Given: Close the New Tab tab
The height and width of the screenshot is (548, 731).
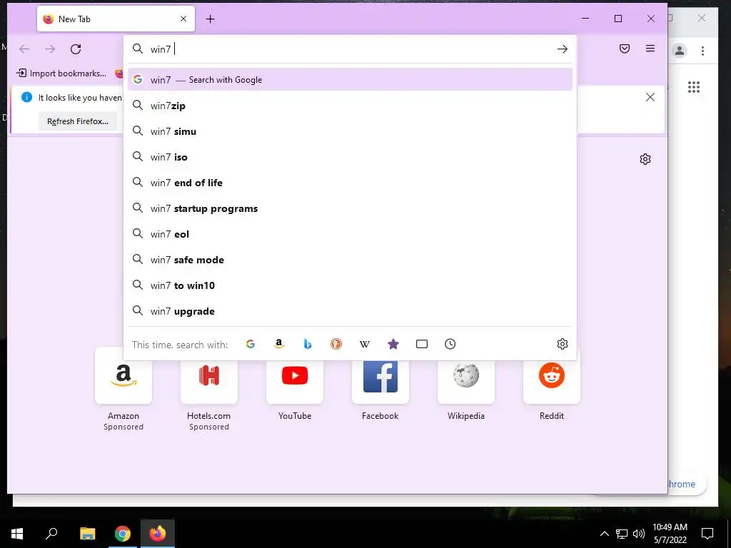Looking at the screenshot, I should 183,19.
